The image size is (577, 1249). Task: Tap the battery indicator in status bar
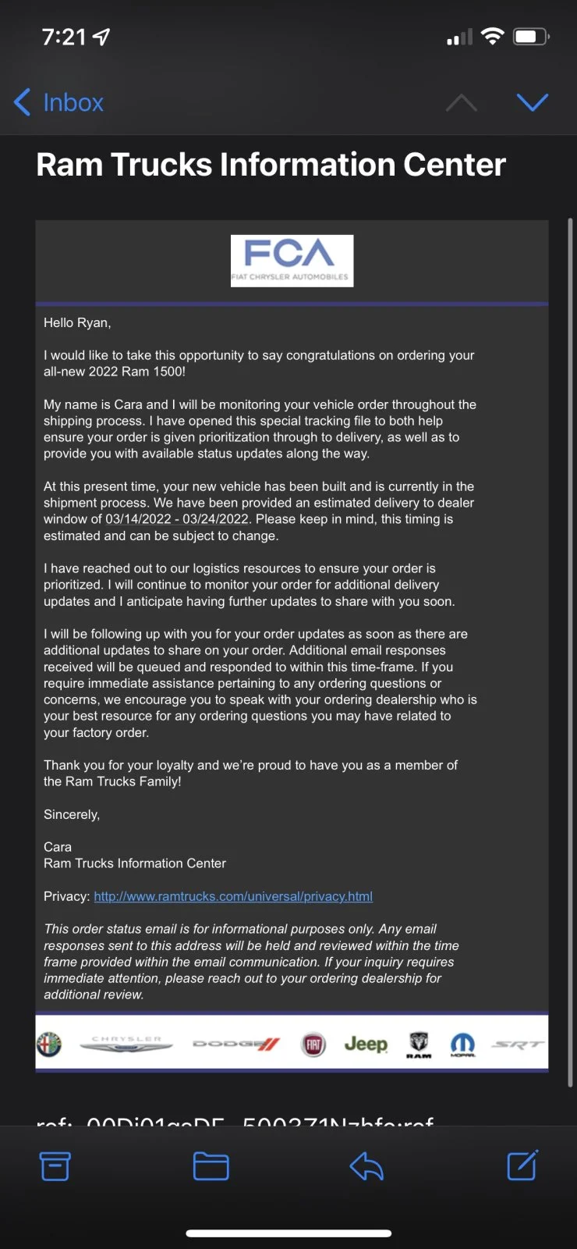(x=531, y=37)
